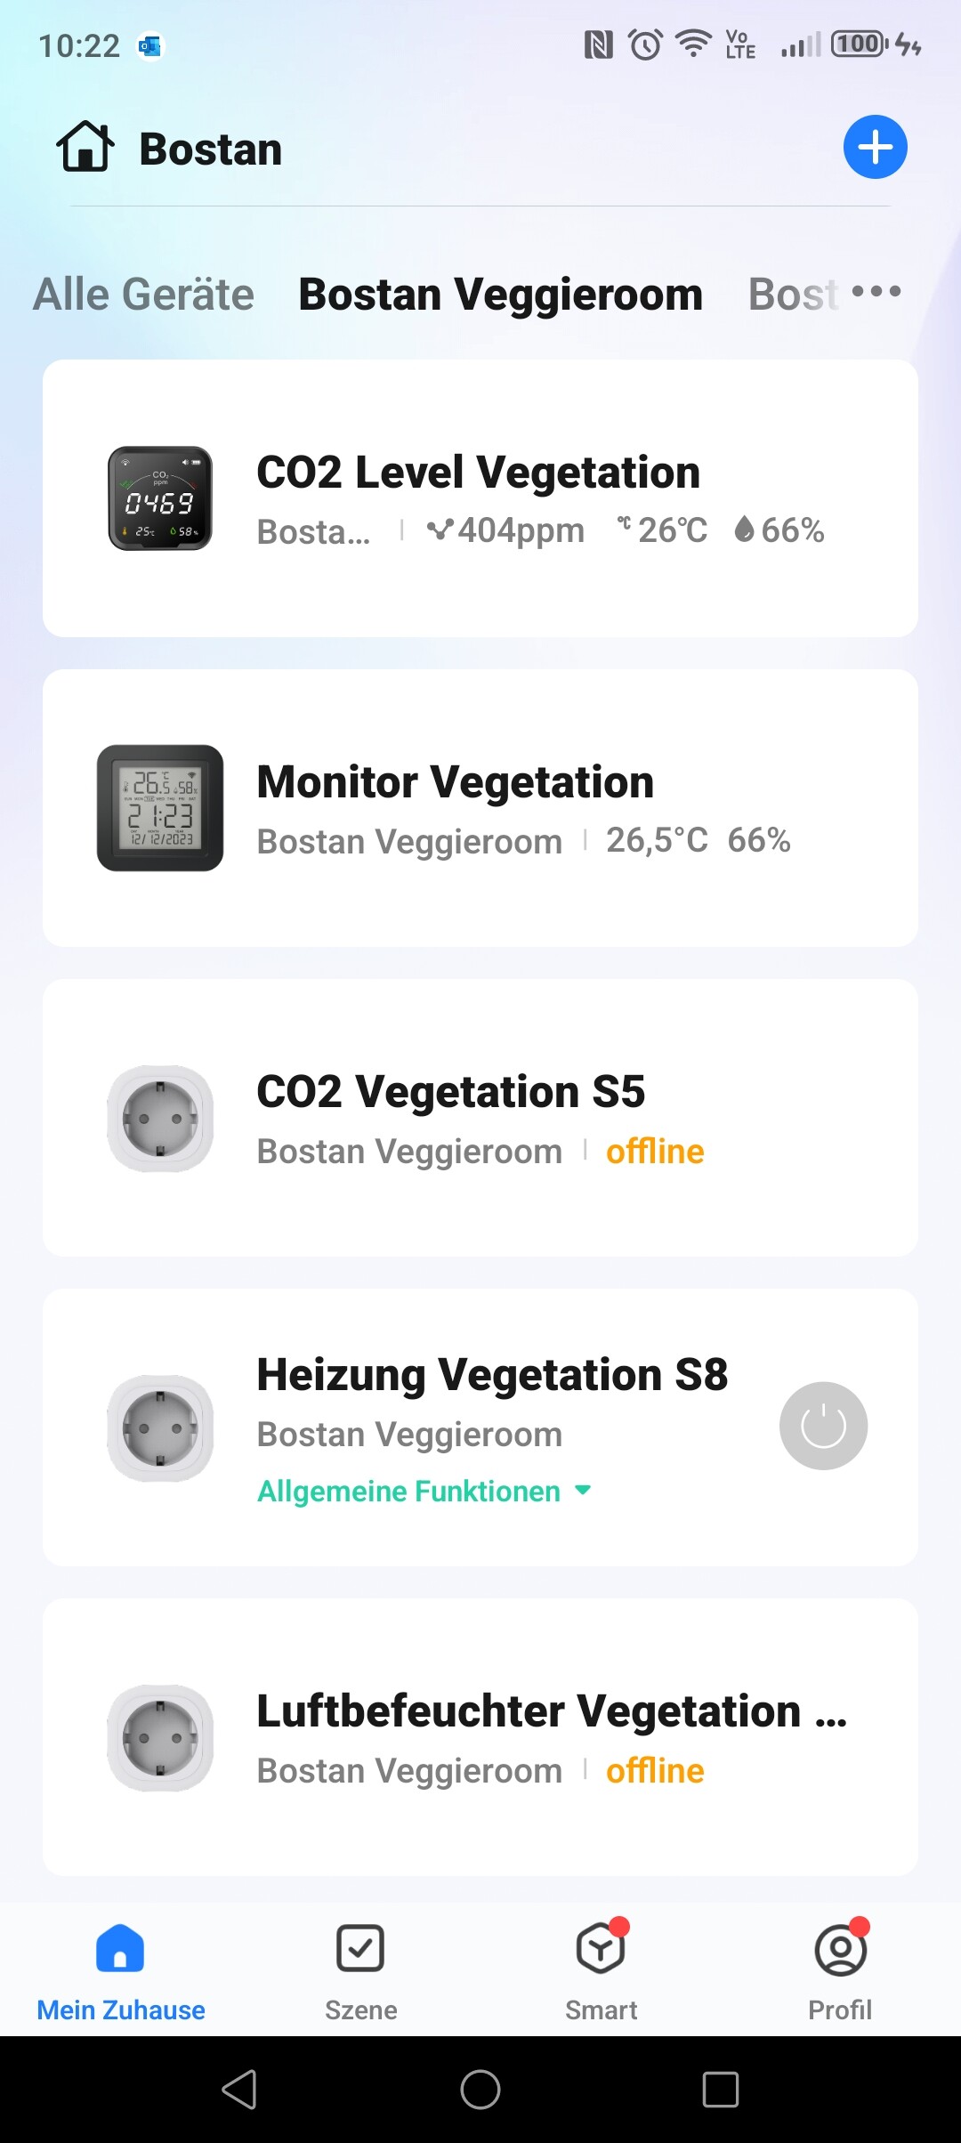Tap the Heizung Vegetation S8 socket icon
This screenshot has height=2143, width=961.
160,1427
